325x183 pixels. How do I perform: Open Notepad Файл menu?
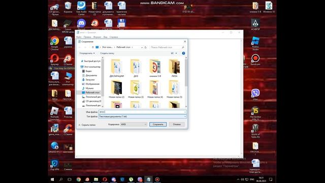click(79, 37)
